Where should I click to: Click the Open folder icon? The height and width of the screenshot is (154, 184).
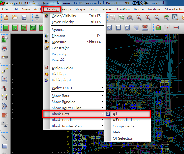click(15, 18)
